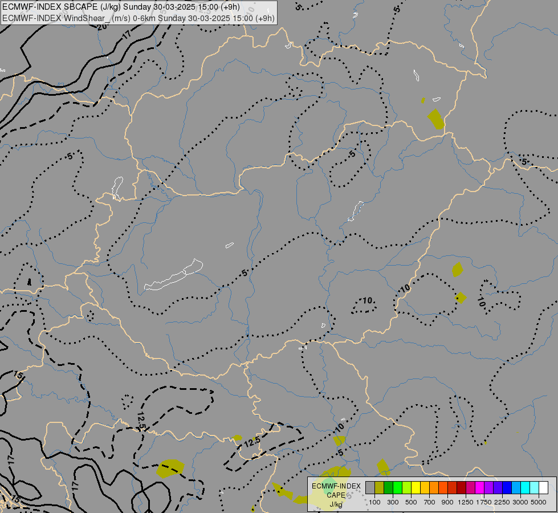Click the legend value 2250
The width and height of the screenshot is (558, 513).
(x=502, y=502)
